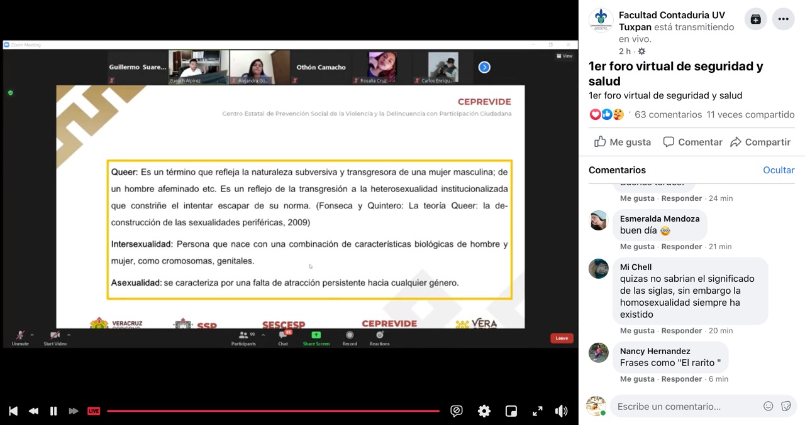Save video with the collection icon
The width and height of the screenshot is (805, 425).
point(756,19)
